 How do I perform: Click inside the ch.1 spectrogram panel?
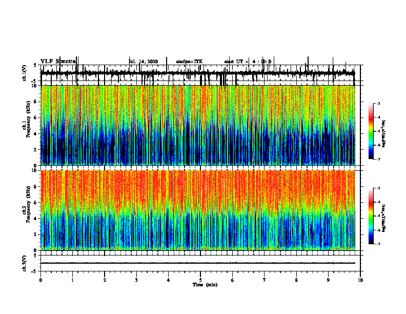198,125
